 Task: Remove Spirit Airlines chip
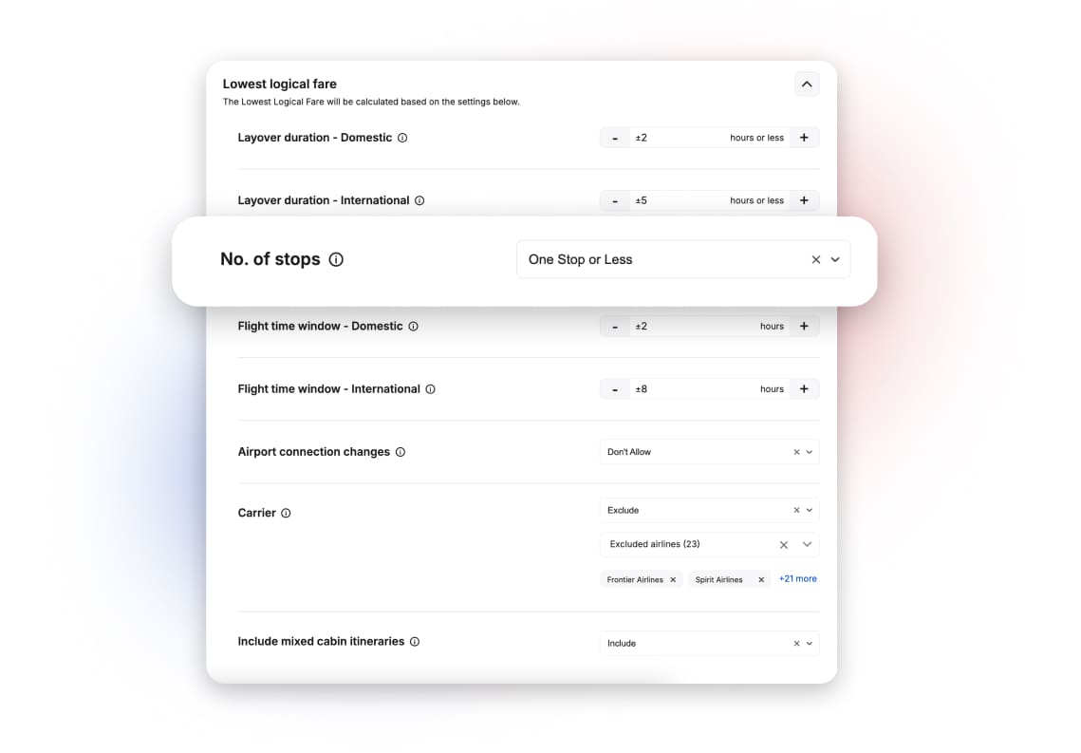point(761,579)
